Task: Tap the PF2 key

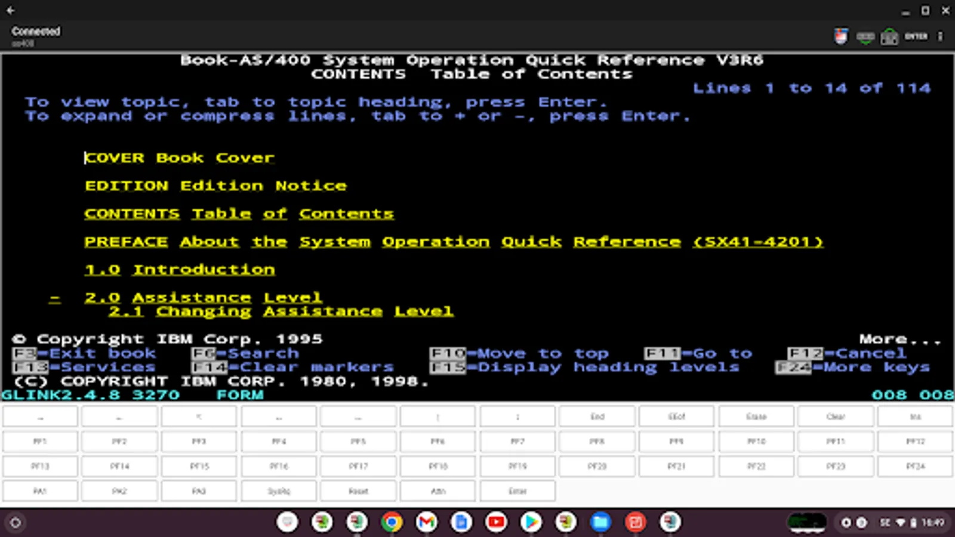Action: pos(119,442)
